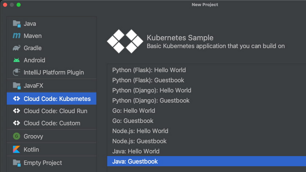This screenshot has height=172, width=306.
Task: Click the large Kubernetes Sample logo
Action: point(125,41)
